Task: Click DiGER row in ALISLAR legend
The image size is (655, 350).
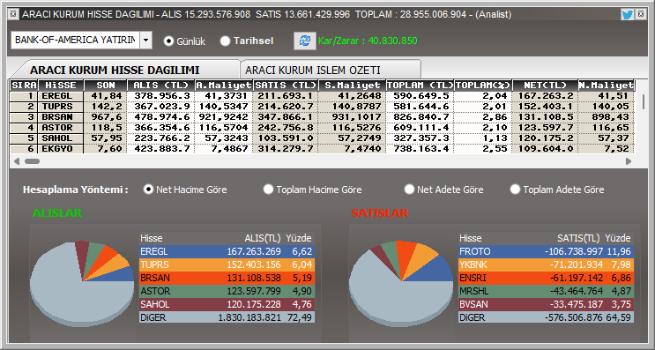Action: click(x=227, y=317)
